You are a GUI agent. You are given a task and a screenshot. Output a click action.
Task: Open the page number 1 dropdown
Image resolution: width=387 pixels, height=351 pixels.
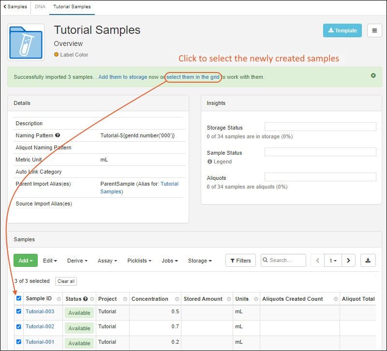click(333, 261)
